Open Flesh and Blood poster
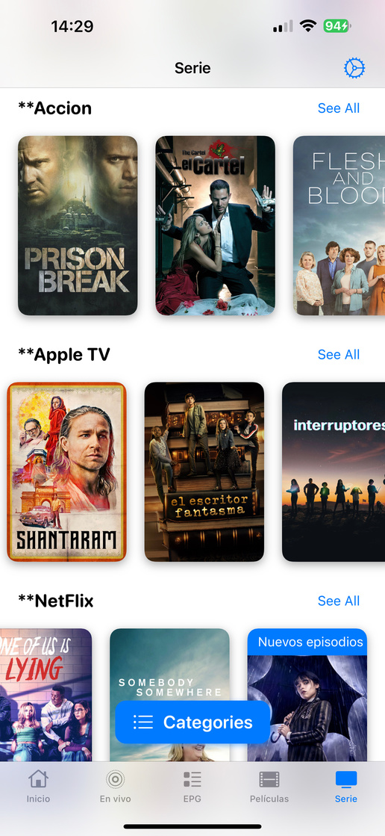 339,226
